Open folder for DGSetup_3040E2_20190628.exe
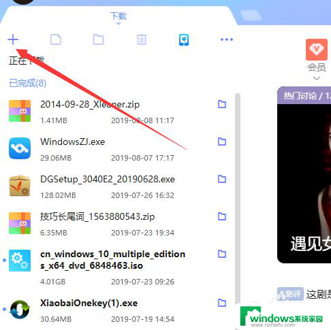The height and width of the screenshot is (330, 331). coord(222,179)
